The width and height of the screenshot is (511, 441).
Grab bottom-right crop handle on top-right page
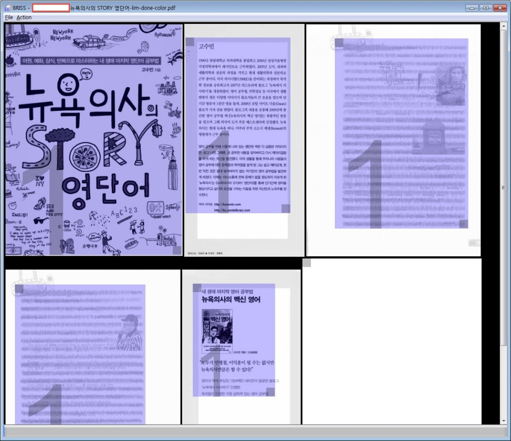464,224
